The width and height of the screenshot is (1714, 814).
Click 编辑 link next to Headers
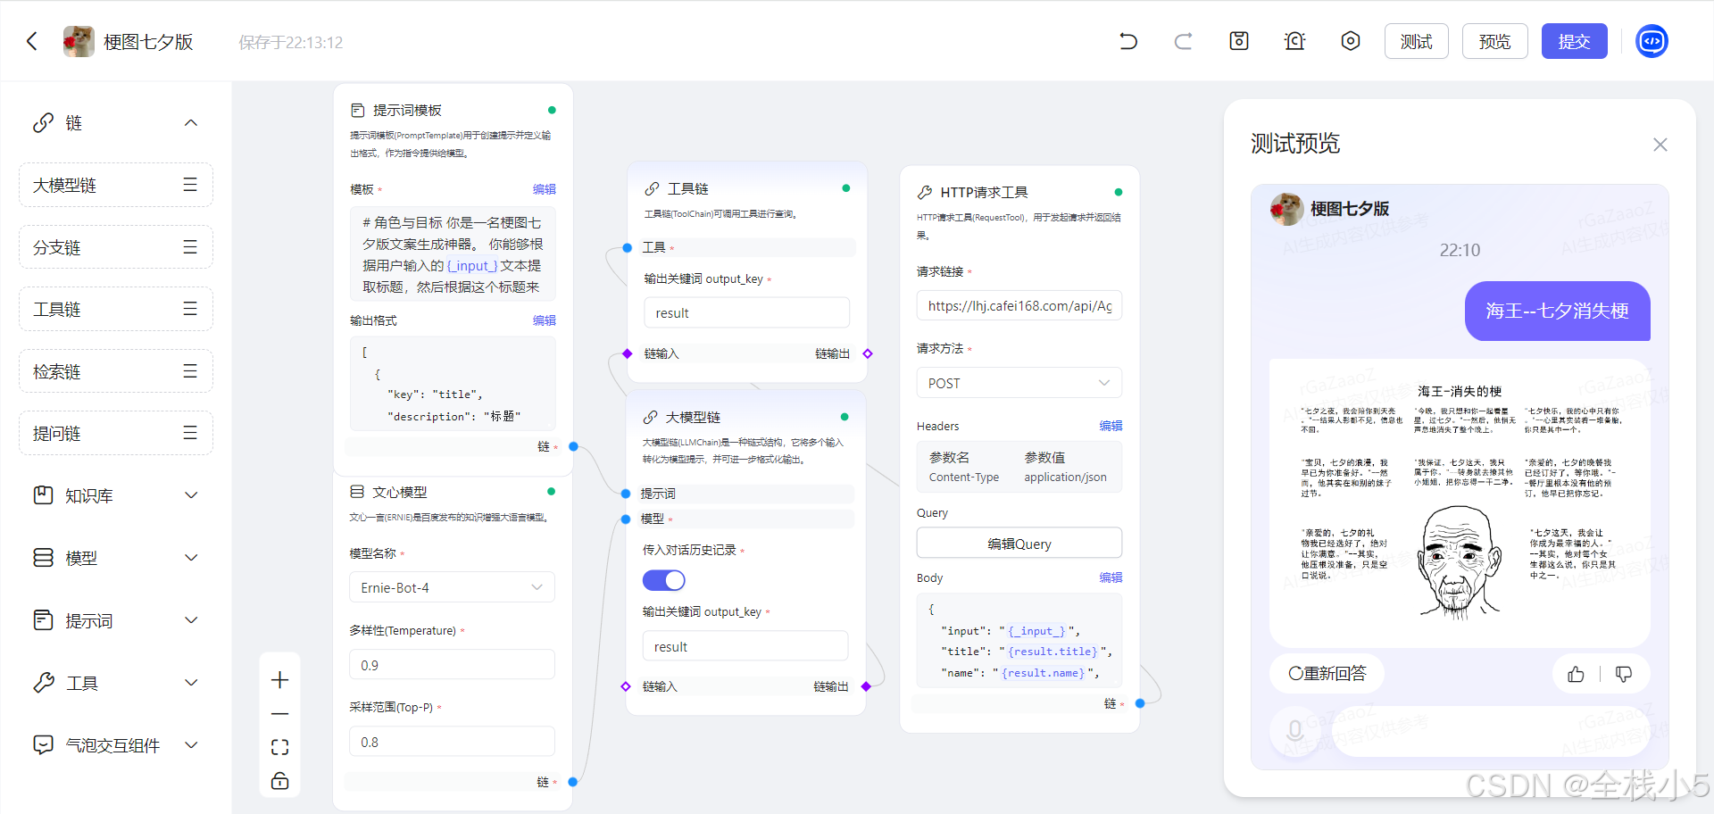(x=1111, y=426)
